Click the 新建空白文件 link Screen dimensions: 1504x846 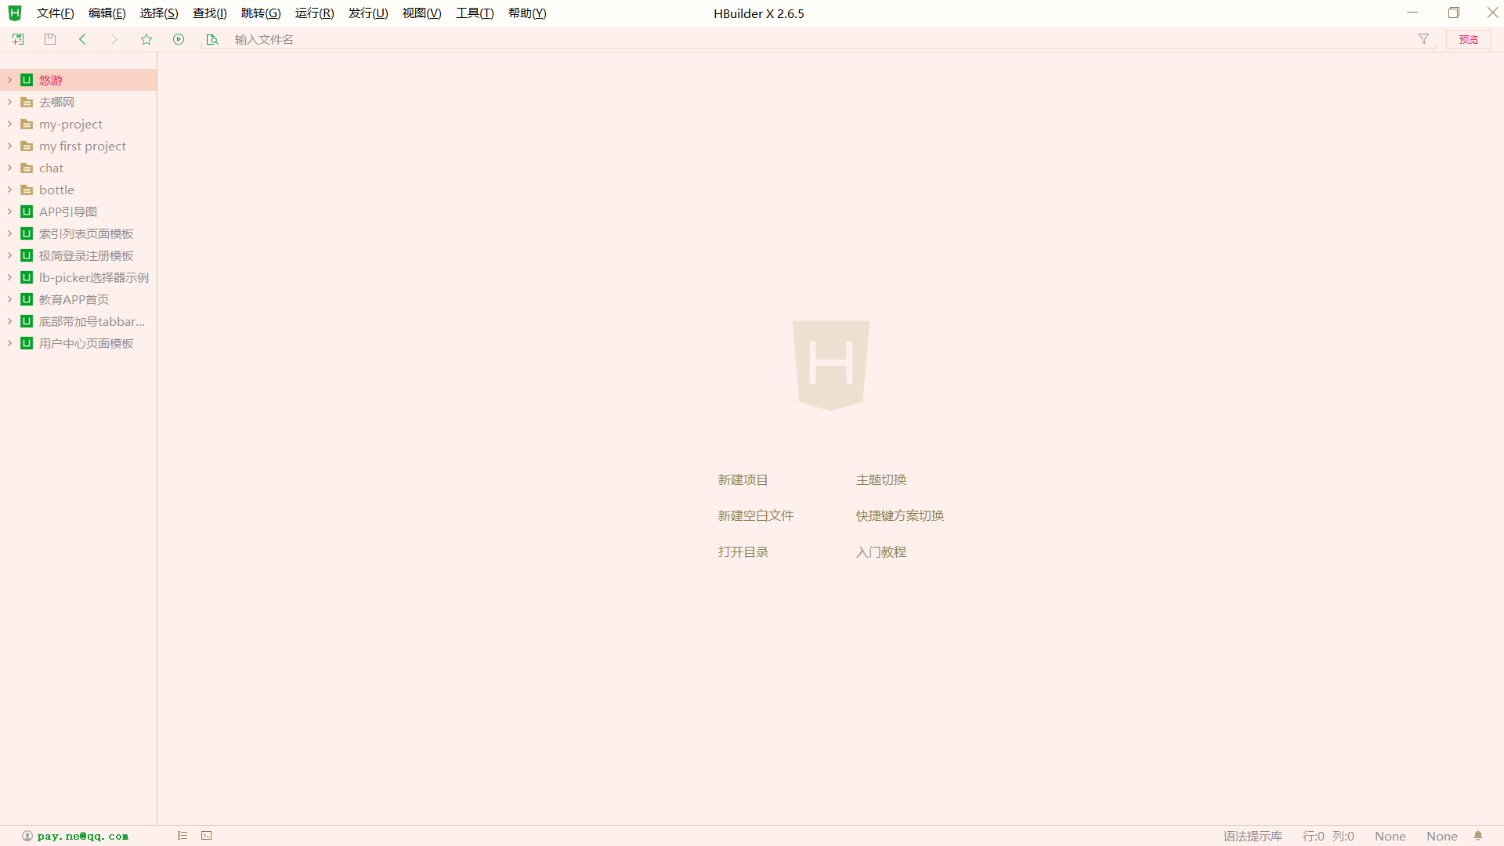[x=755, y=515]
